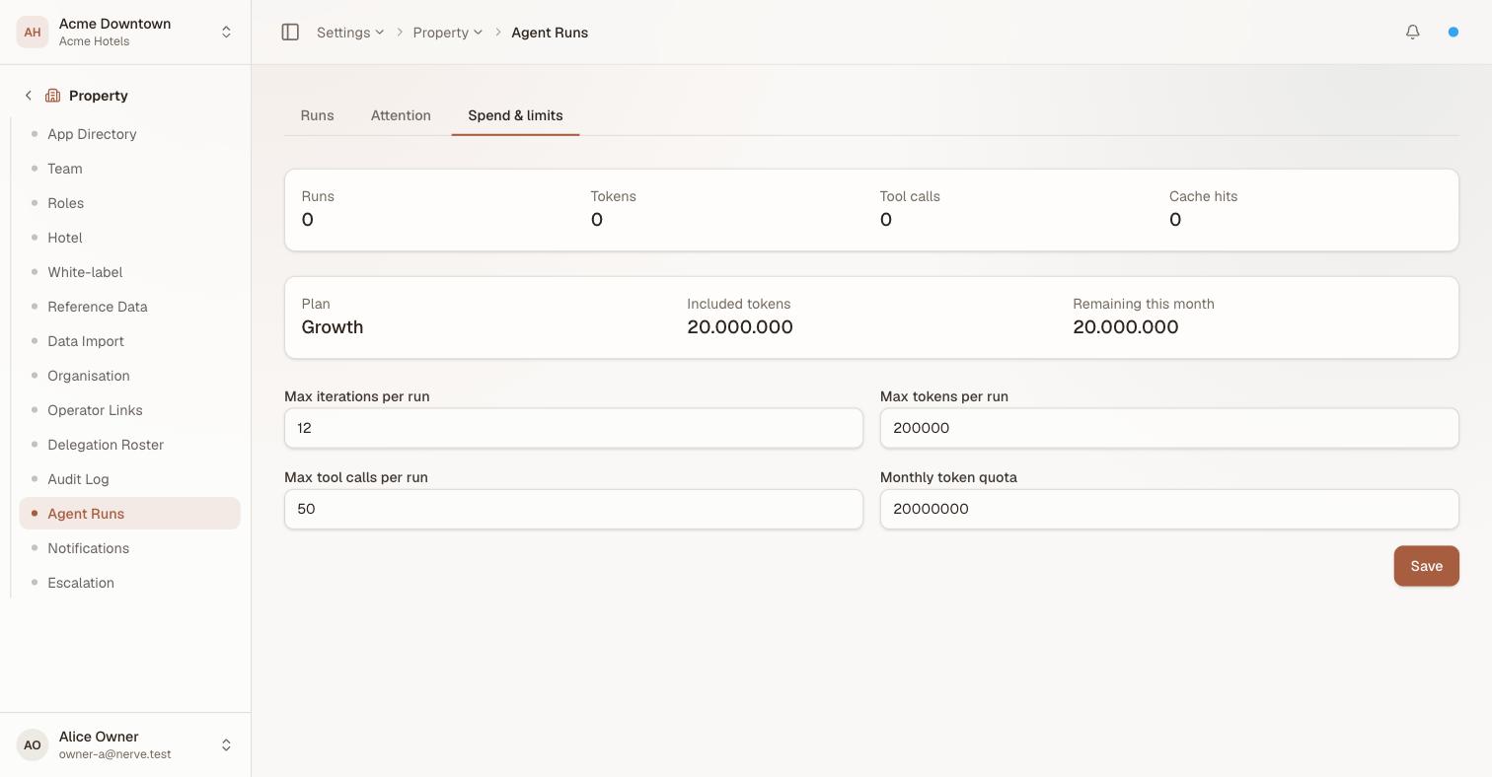The width and height of the screenshot is (1492, 777).
Task: Open the Alice Owner account menu chevron
Action: pyautogui.click(x=226, y=744)
